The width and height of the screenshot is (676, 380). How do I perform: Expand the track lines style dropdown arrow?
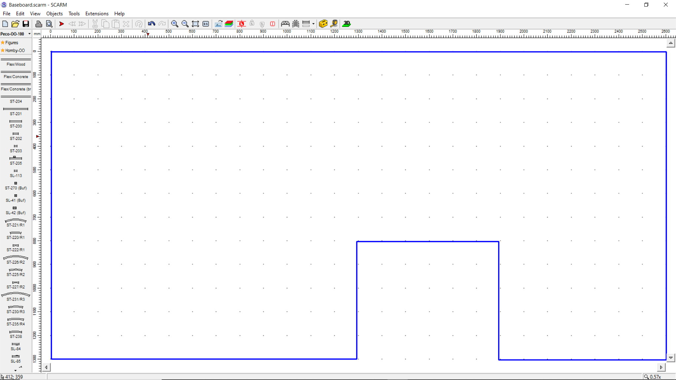click(x=313, y=24)
